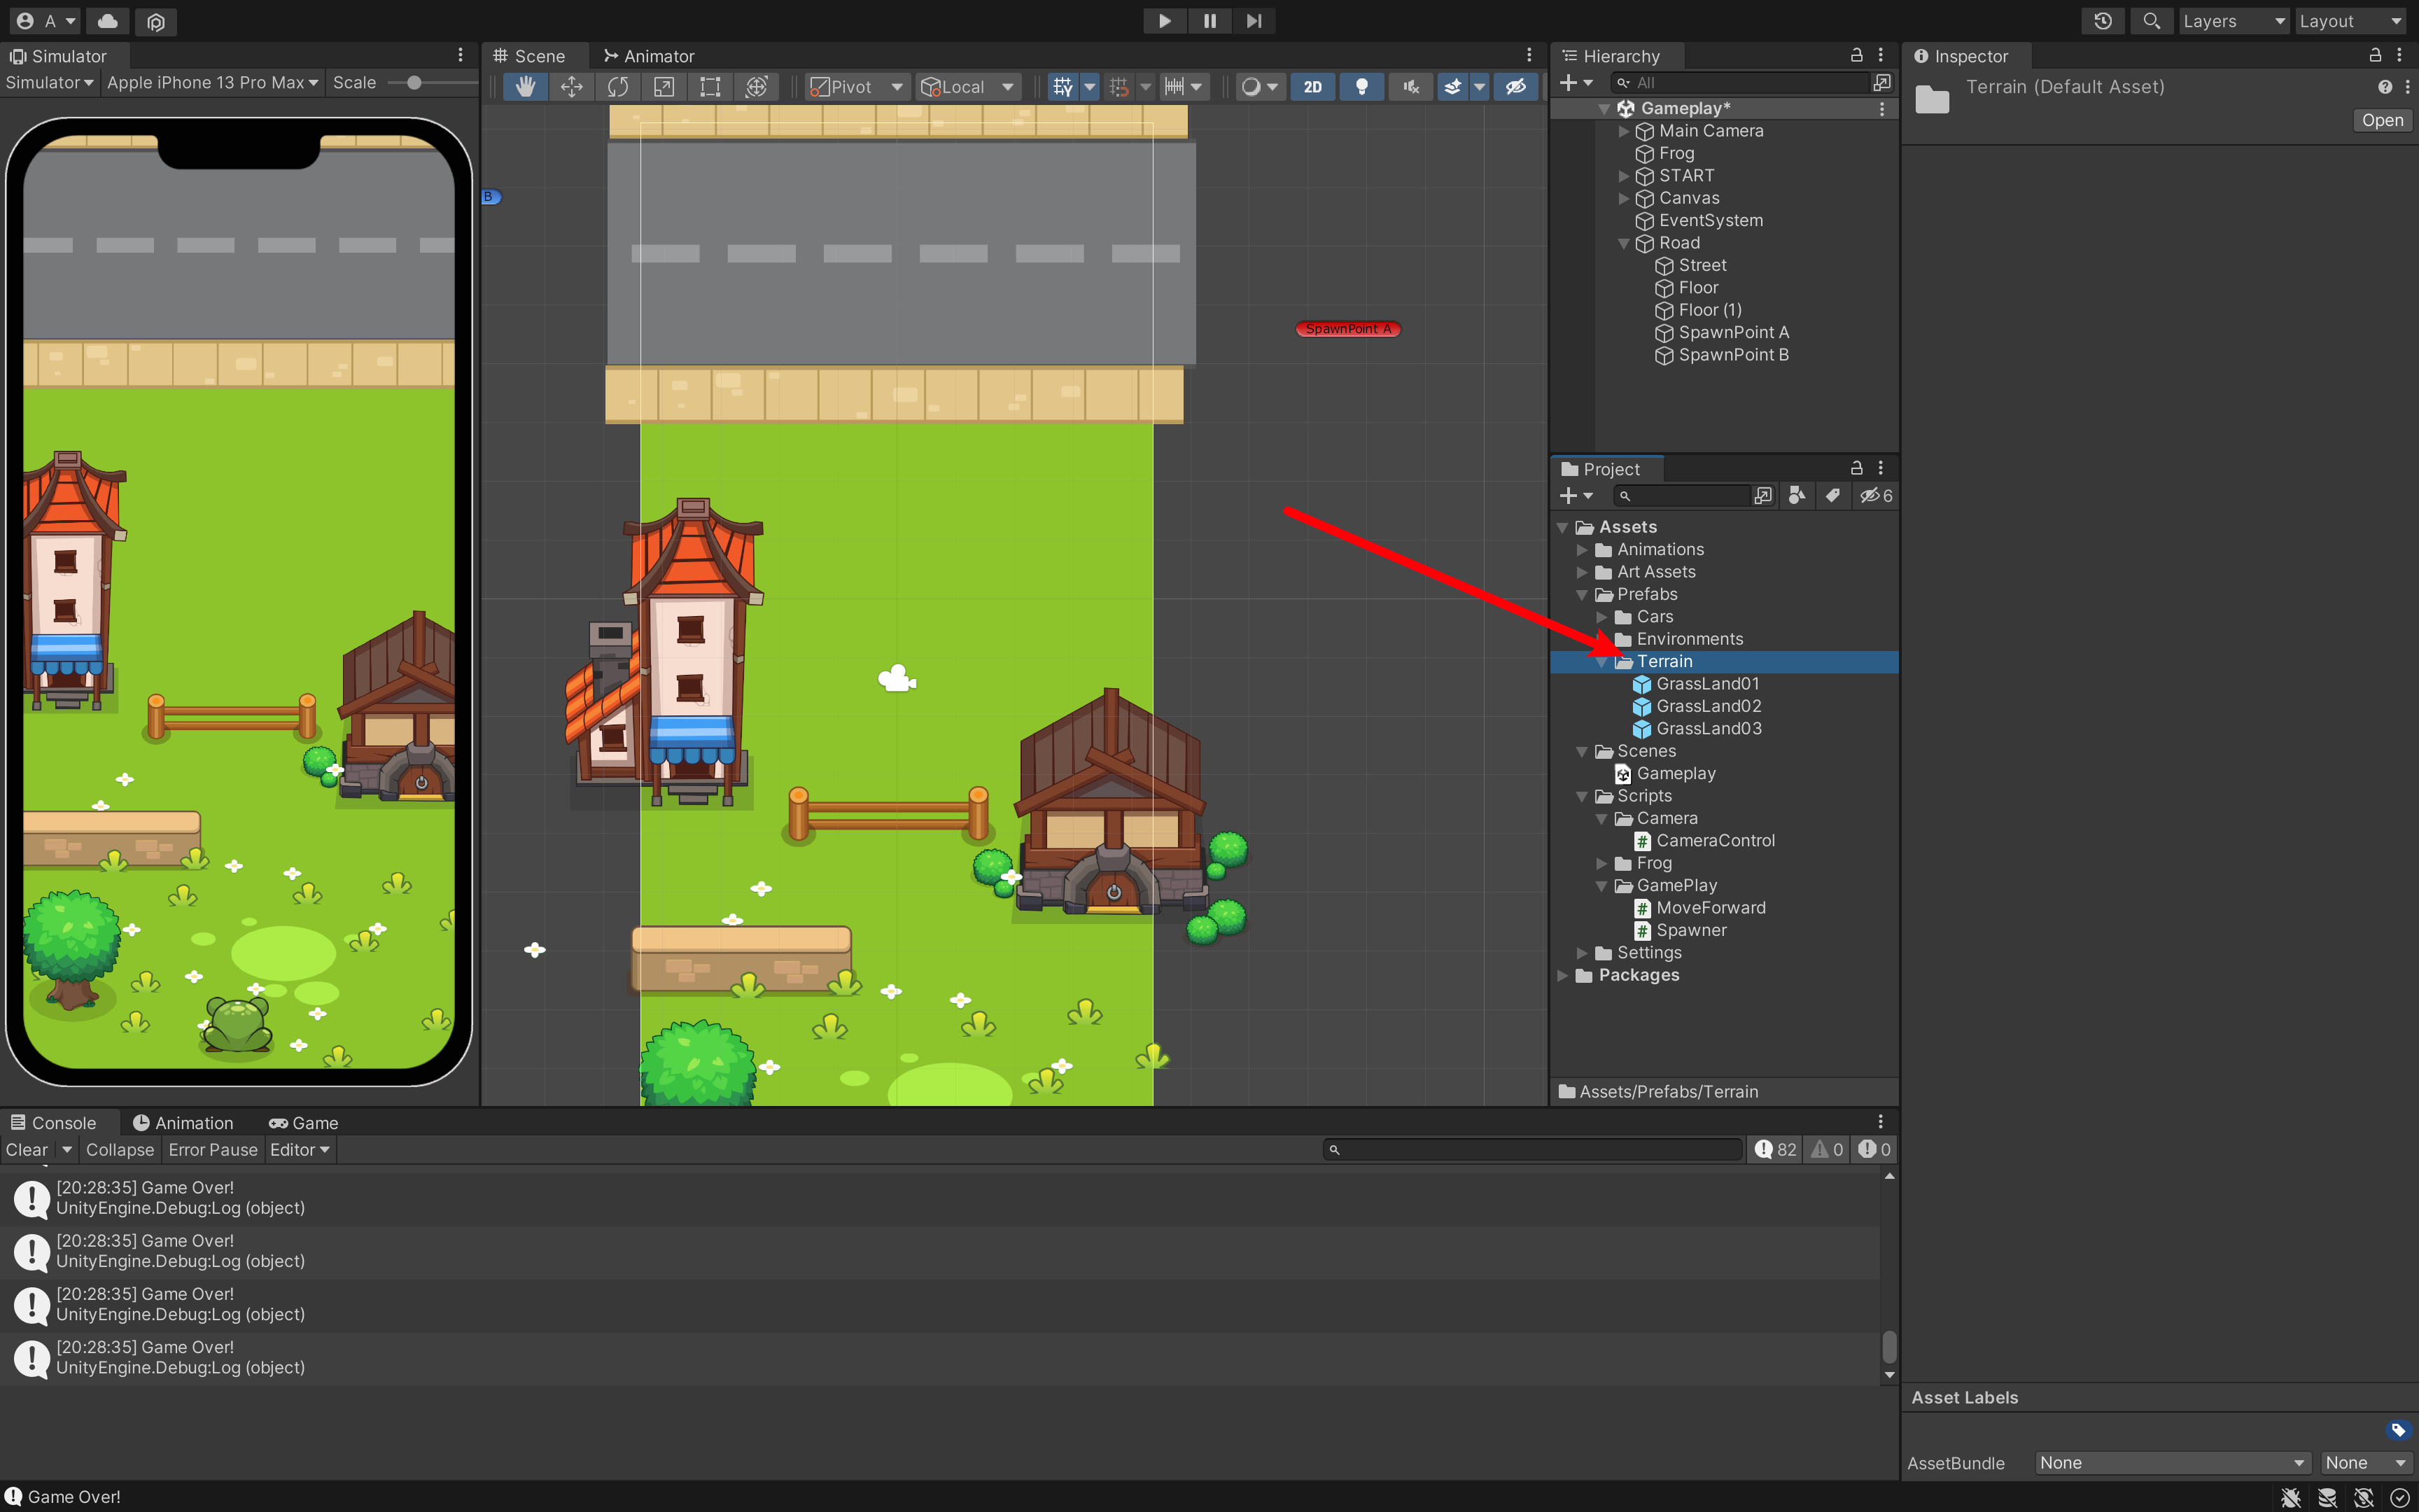Screen dimensions: 2419x1512
Task: Select the Spawner script
Action: click(1691, 930)
